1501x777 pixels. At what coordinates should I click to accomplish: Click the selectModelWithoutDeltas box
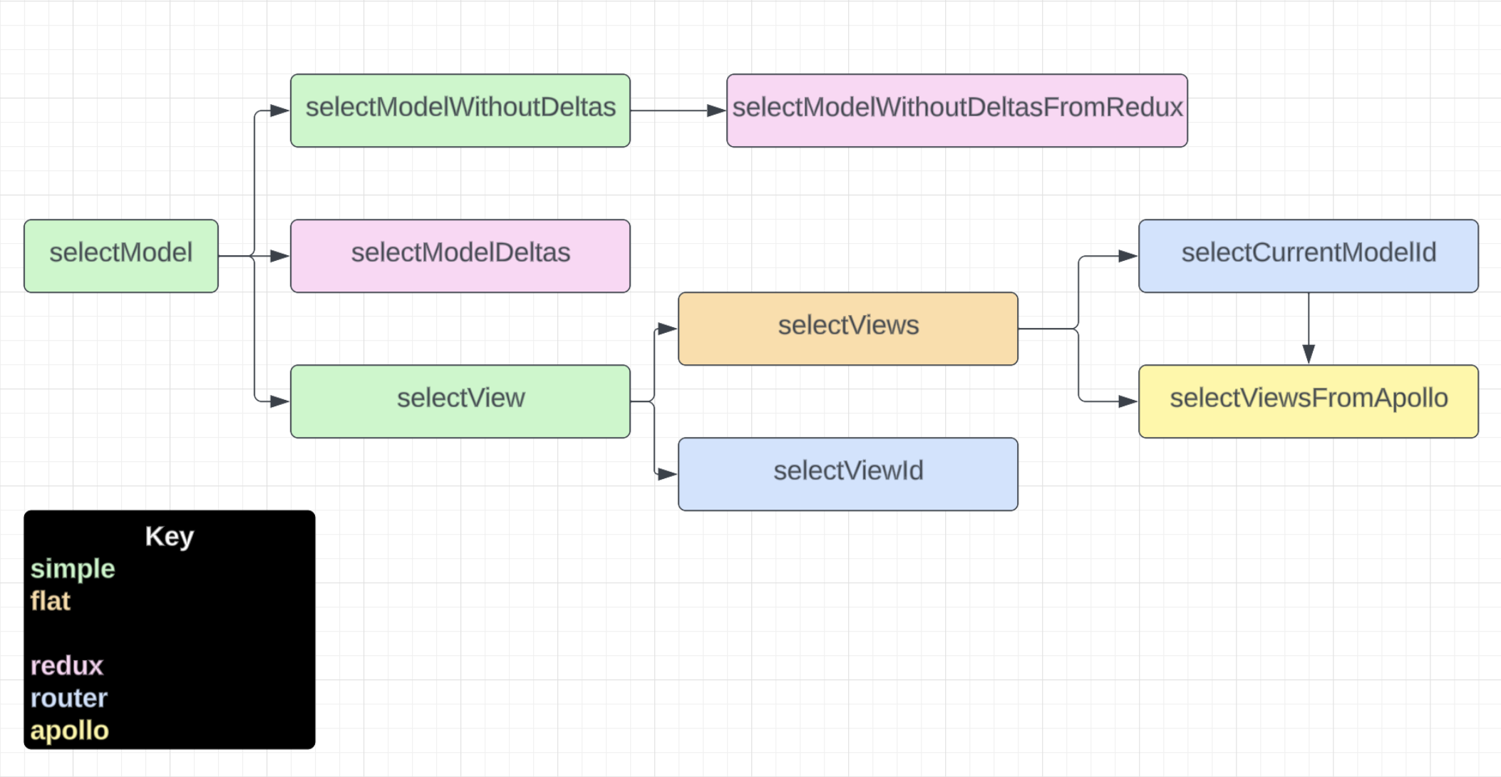coord(460,110)
